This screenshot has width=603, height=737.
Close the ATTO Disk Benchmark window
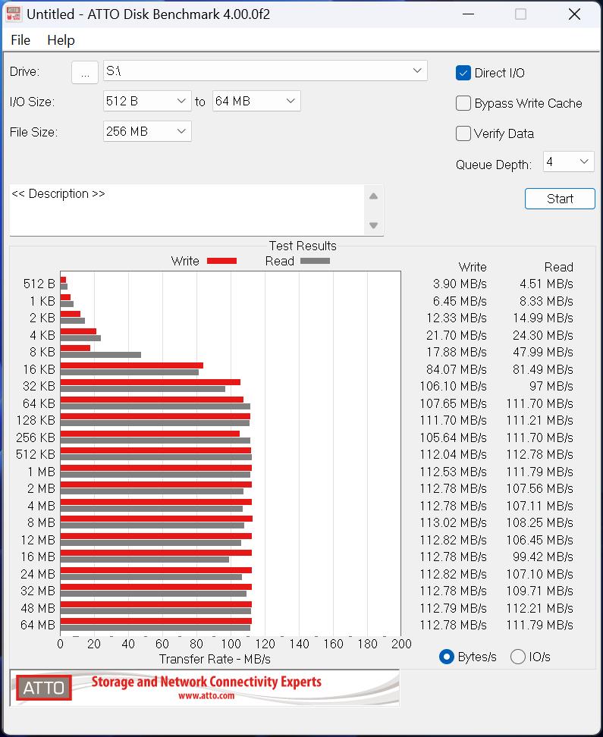tap(574, 14)
